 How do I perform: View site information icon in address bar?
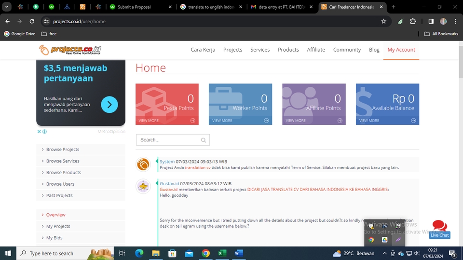click(x=46, y=21)
